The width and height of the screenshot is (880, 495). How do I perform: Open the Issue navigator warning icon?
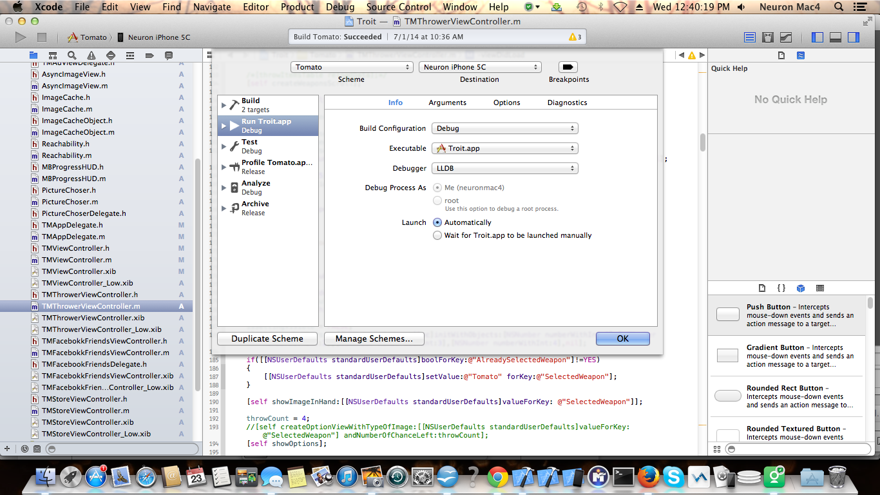tap(91, 55)
